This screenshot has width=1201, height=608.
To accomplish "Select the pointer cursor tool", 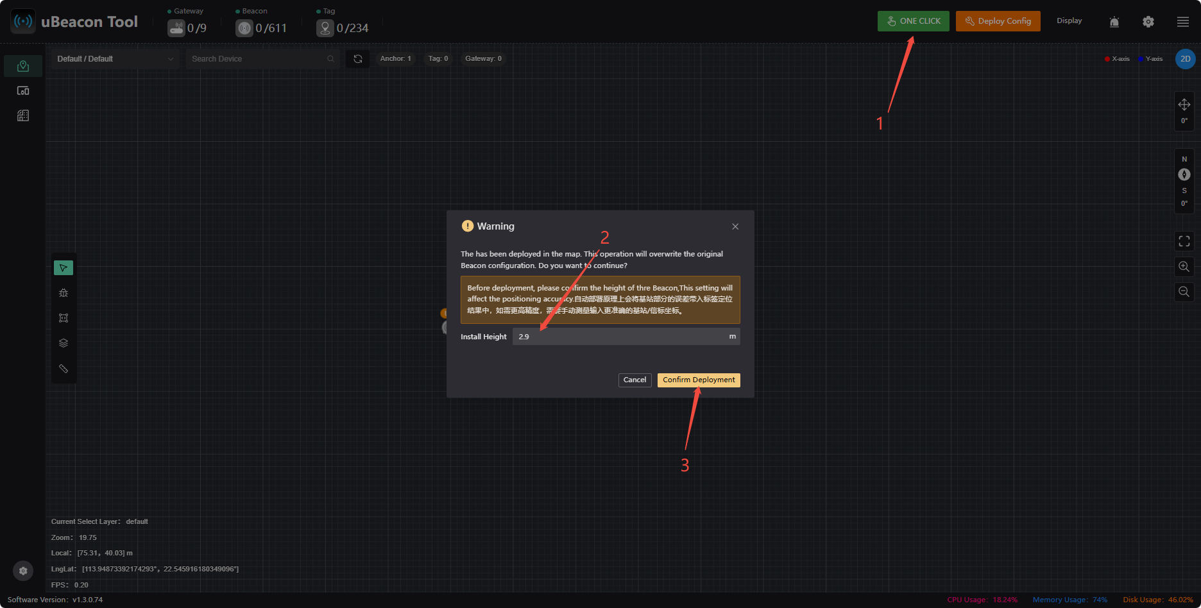I will (x=64, y=268).
